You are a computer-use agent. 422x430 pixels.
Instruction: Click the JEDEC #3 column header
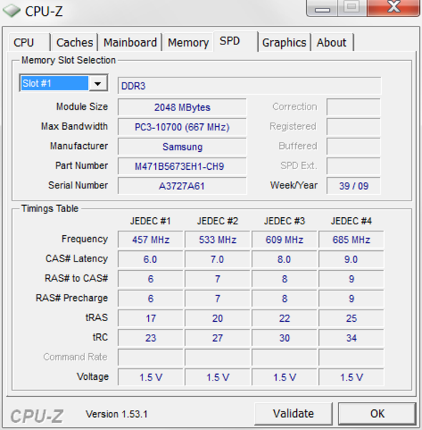285,221
